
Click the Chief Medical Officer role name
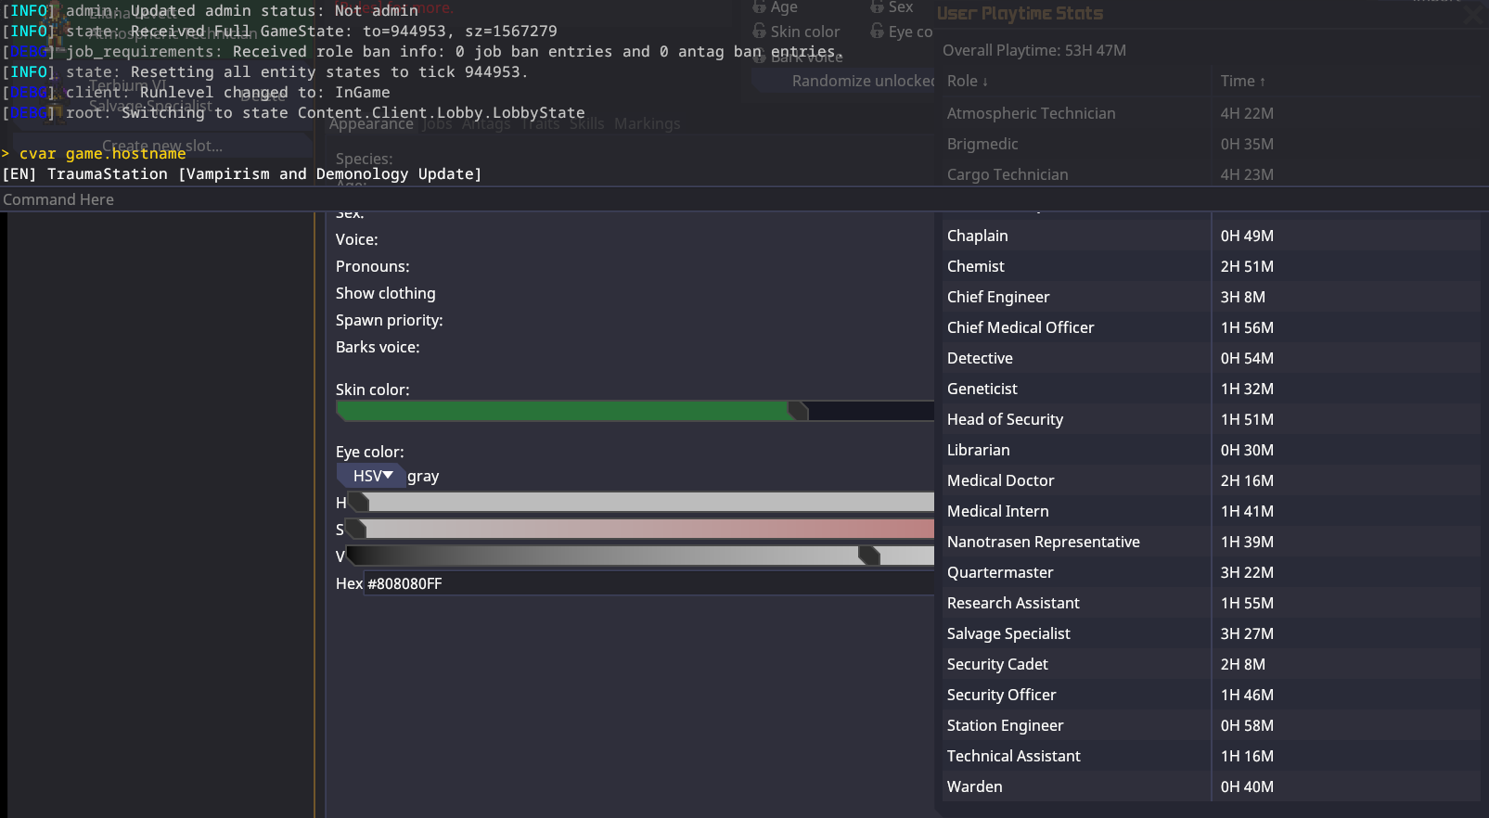click(x=1020, y=327)
